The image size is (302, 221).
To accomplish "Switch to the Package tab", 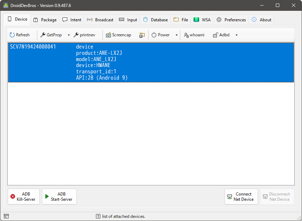I will [x=45, y=20].
